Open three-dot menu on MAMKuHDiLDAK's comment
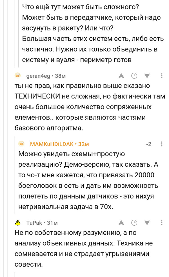169x277 pixels. tap(162, 144)
